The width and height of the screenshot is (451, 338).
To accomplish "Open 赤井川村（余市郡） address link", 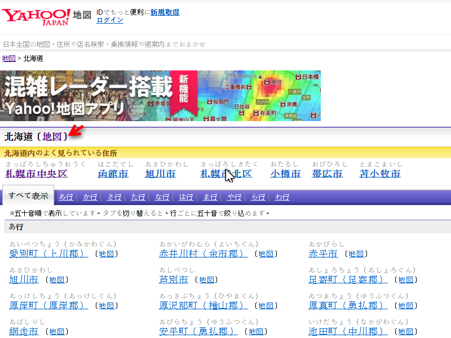I will (204, 254).
